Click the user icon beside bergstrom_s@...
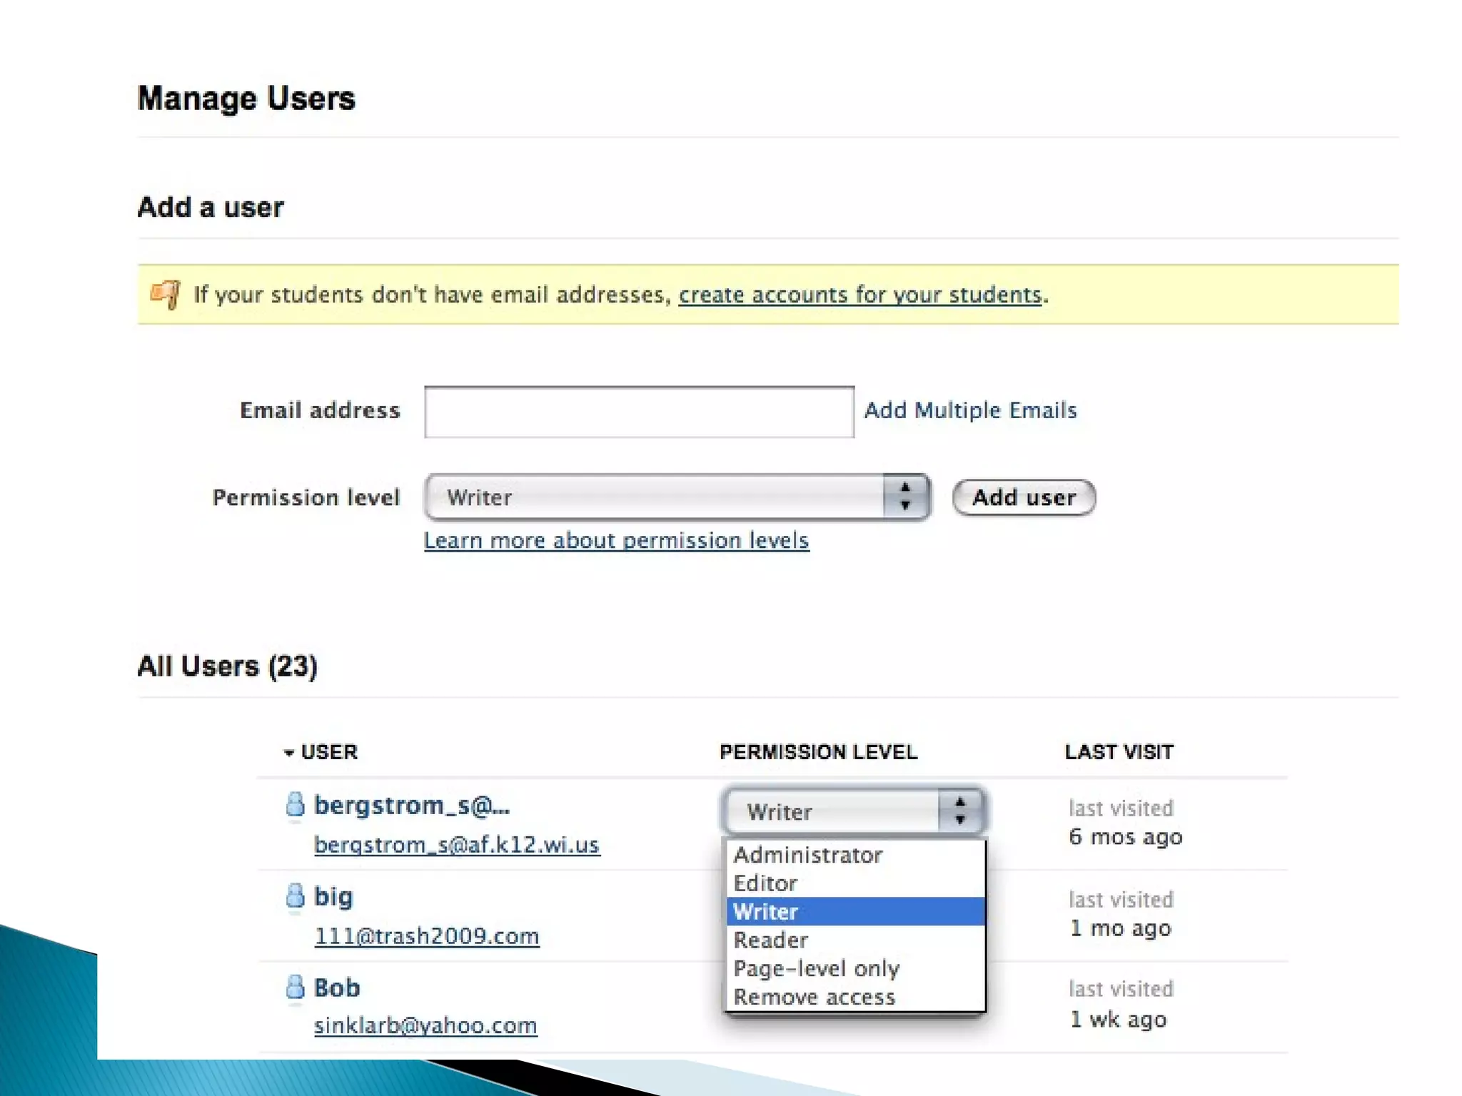This screenshot has width=1462, height=1096. [x=295, y=805]
